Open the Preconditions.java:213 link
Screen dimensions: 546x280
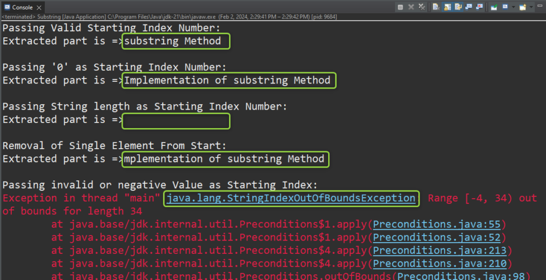(x=440, y=251)
